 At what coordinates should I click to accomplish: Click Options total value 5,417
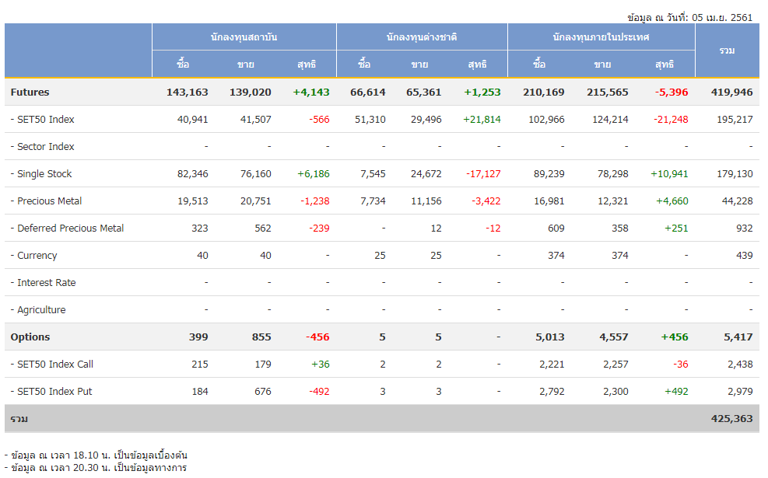[738, 337]
